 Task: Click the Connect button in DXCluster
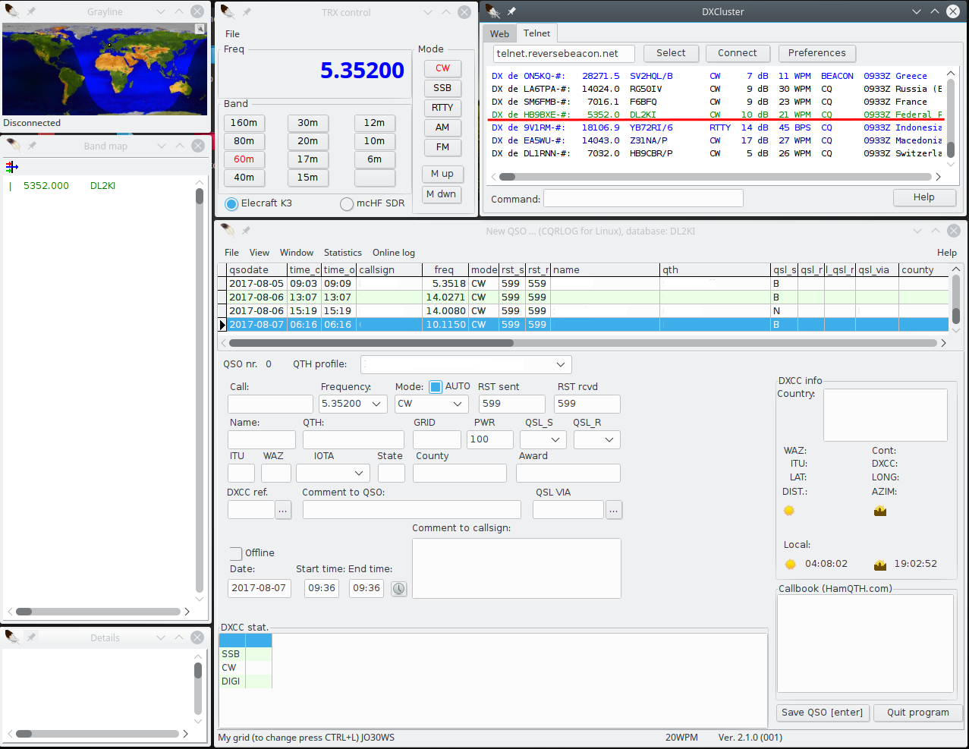click(738, 53)
